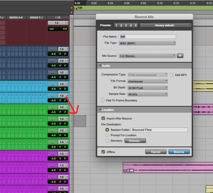Image resolution: width=213 pixels, height=193 pixels.
Task: Click into the File Name field containing test
Action: click(x=147, y=36)
